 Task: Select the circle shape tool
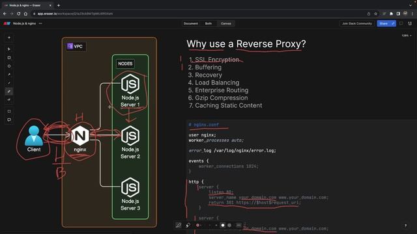click(9, 66)
